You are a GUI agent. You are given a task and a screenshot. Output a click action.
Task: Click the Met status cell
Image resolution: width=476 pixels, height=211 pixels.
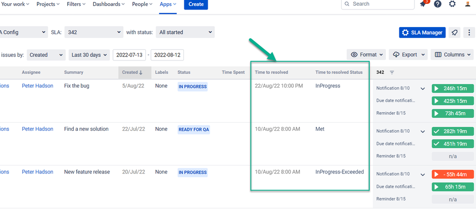(x=320, y=129)
